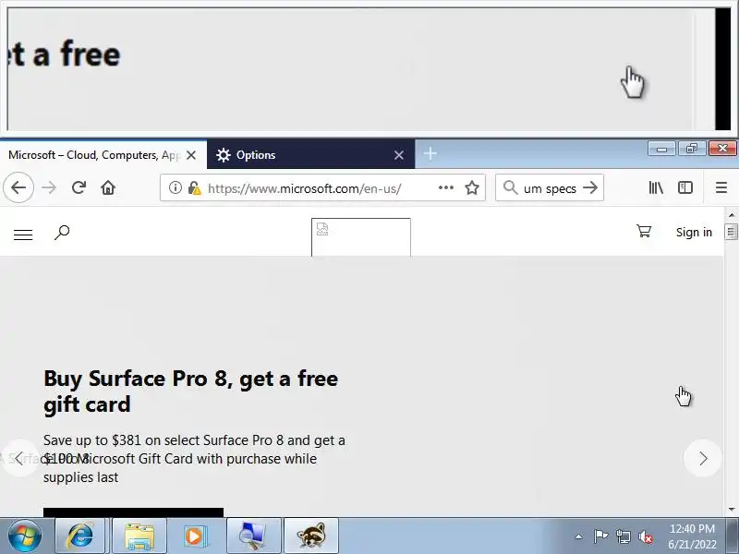Image resolution: width=739 pixels, height=554 pixels.
Task: Click the broken Microsoft logo image
Action: [x=361, y=237]
